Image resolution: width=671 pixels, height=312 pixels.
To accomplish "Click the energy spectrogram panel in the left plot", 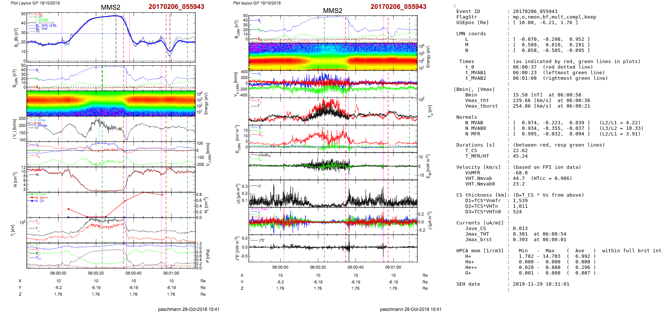I will (111, 104).
